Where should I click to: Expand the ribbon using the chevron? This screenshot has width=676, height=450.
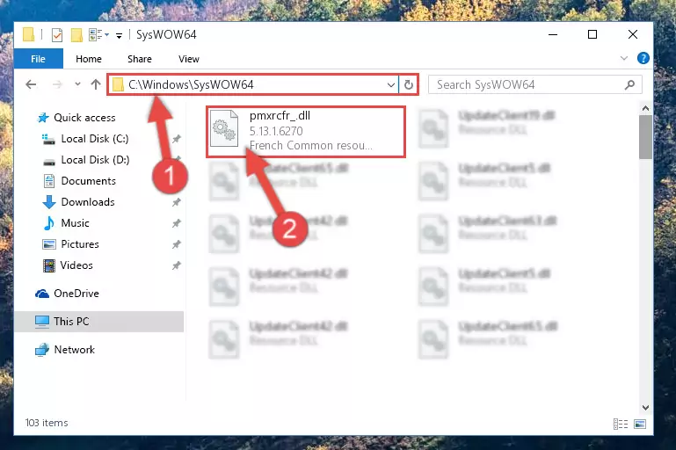624,58
